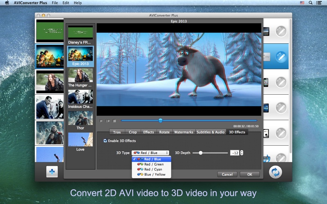Open the 3D Type dropdown
The height and width of the screenshot is (204, 327).
(x=150, y=153)
